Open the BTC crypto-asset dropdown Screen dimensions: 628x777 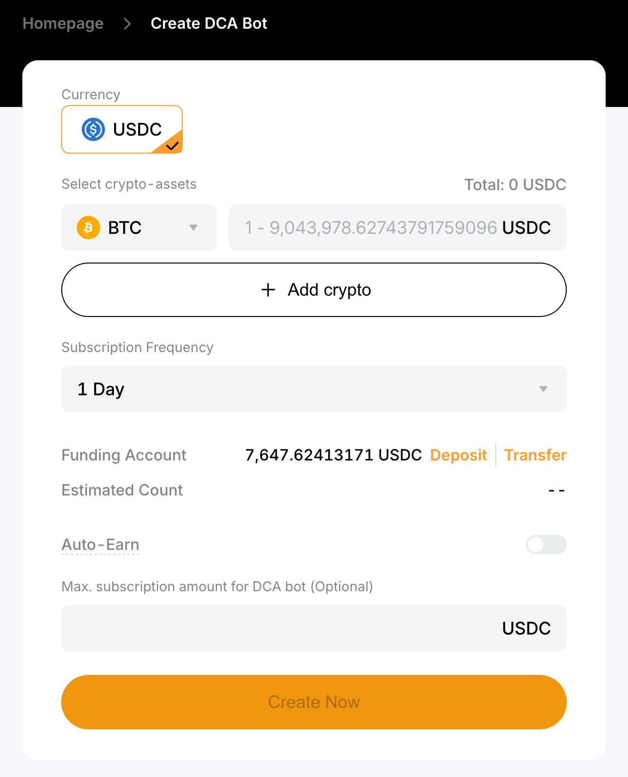[x=139, y=228]
